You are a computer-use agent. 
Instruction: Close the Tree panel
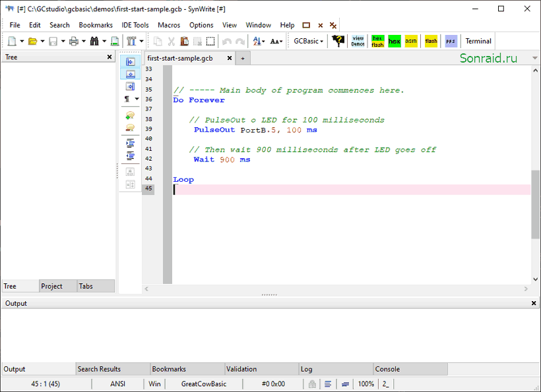pyautogui.click(x=110, y=57)
